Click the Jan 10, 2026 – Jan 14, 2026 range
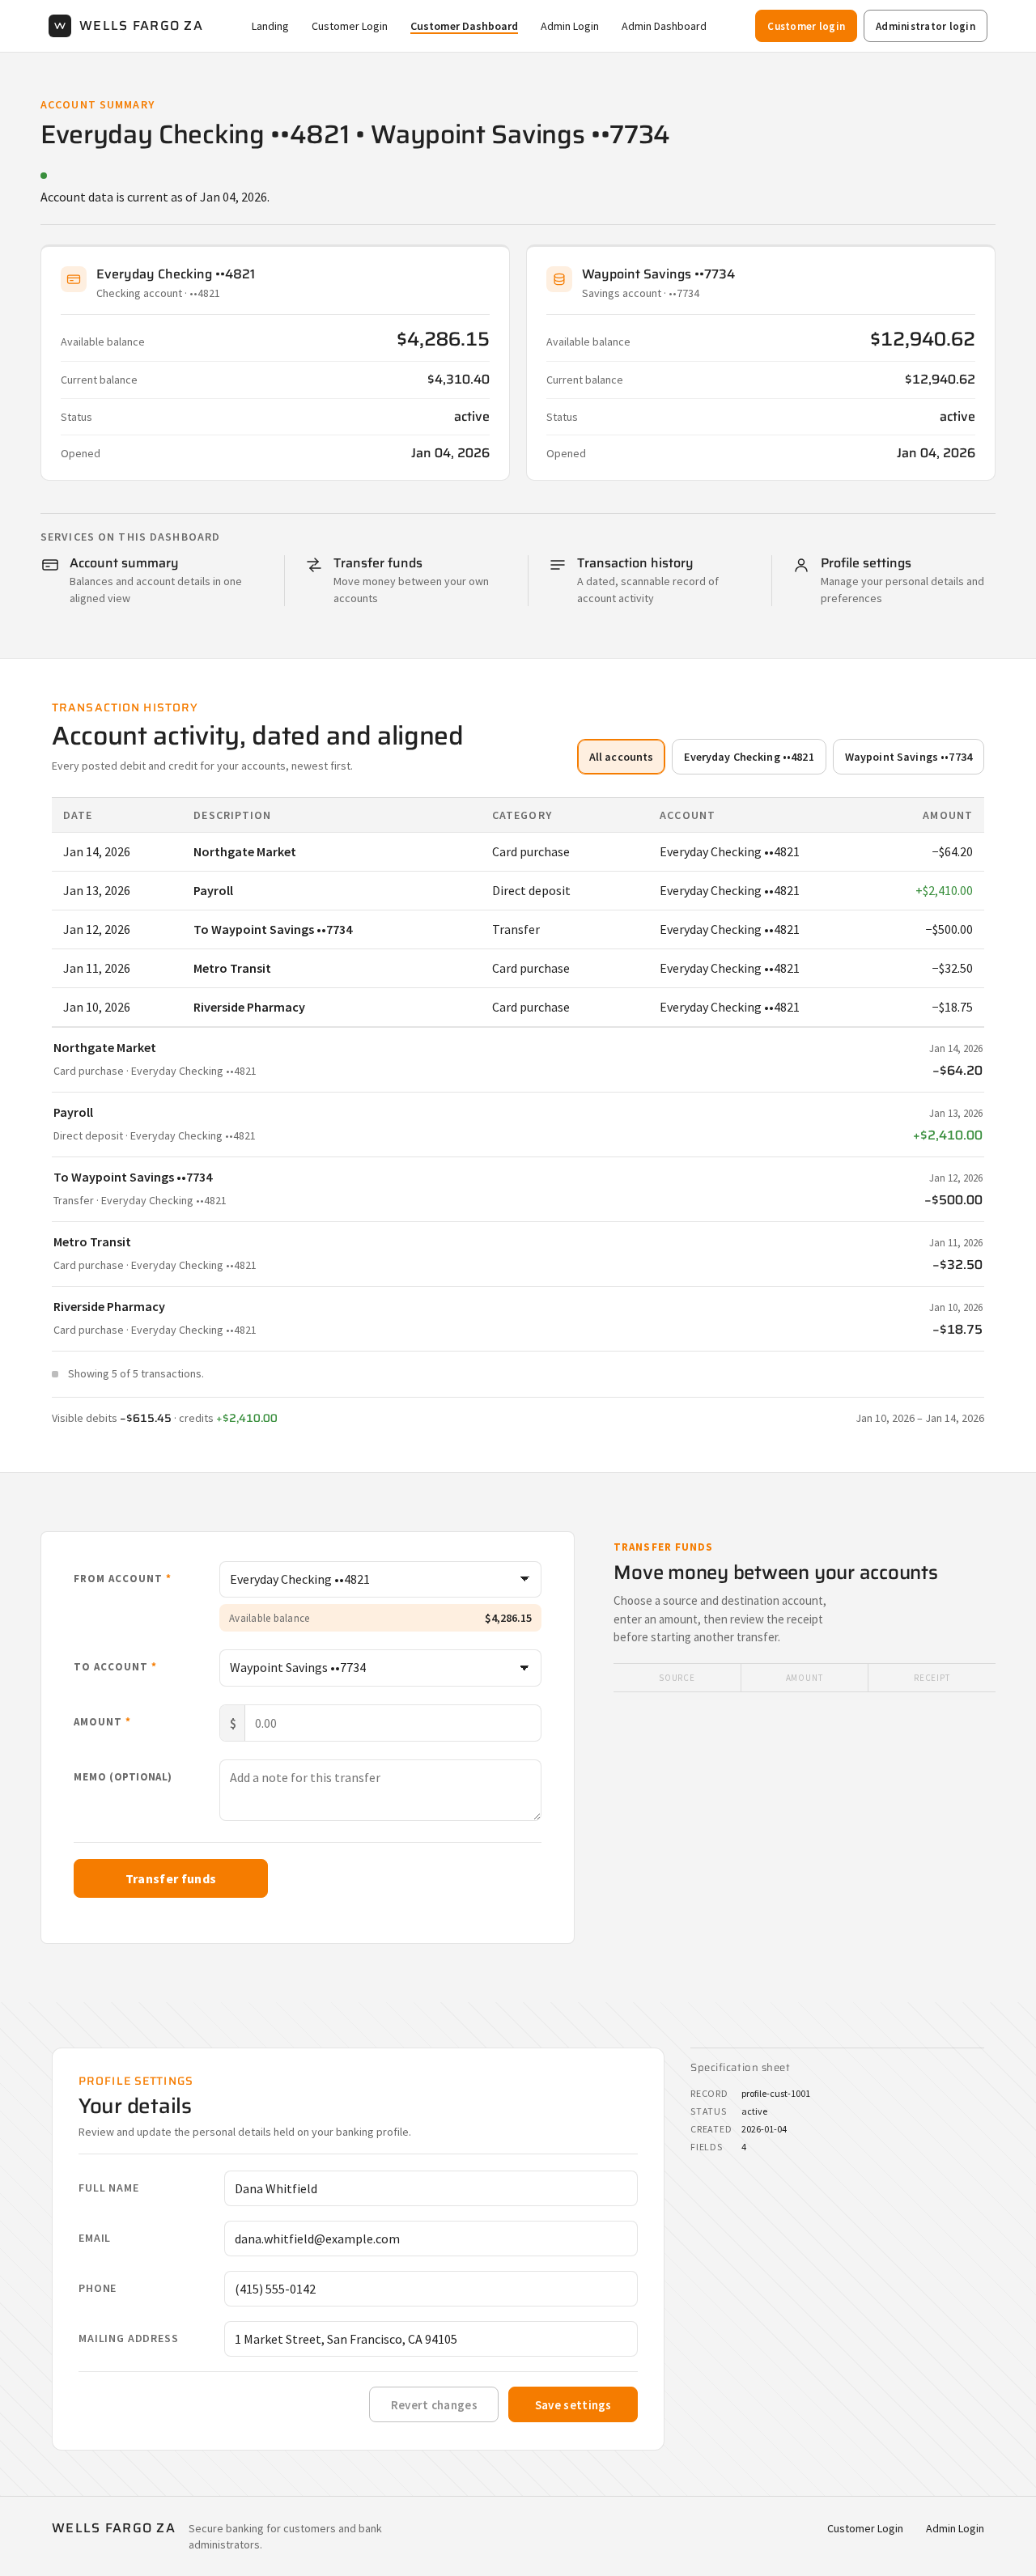The image size is (1036, 2576). coord(919,1417)
